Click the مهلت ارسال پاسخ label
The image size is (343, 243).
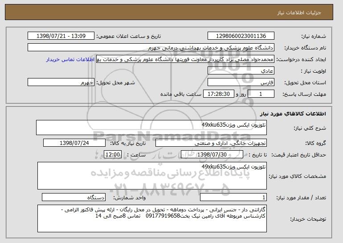(304, 95)
